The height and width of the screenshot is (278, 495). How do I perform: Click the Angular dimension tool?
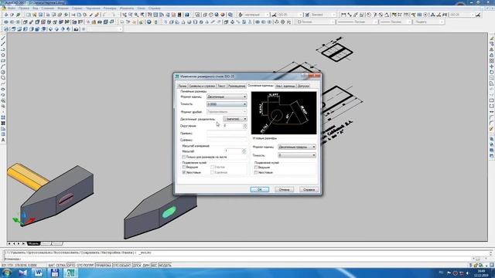click(387, 15)
